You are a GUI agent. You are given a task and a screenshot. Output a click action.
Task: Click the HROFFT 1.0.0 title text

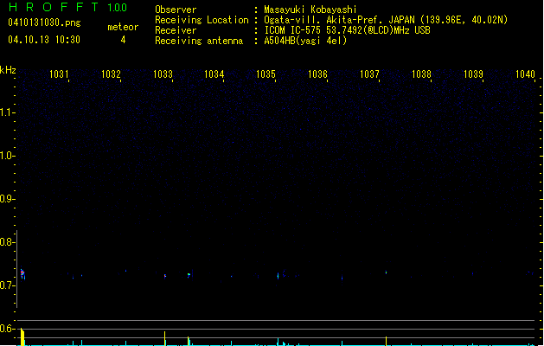coord(67,7)
